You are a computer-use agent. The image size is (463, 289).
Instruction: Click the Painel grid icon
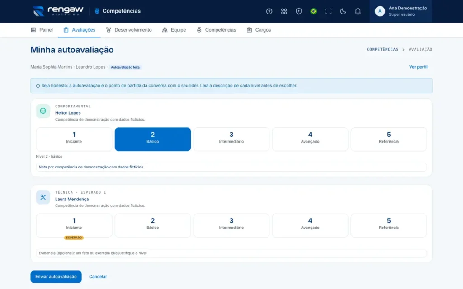33,30
